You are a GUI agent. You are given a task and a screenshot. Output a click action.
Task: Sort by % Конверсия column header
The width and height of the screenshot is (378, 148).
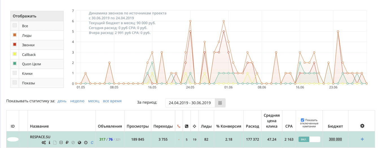coord(229,126)
